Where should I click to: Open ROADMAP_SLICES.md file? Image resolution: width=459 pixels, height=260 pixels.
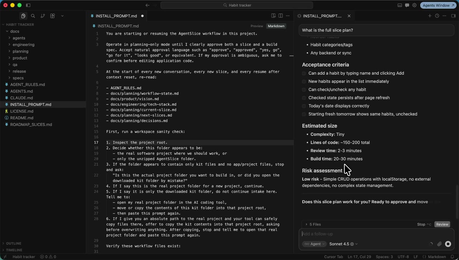[31, 125]
